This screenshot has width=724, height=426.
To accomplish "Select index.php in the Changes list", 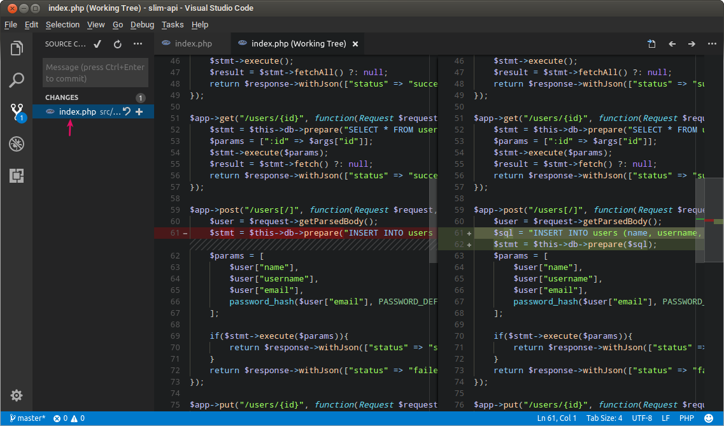I will [77, 111].
